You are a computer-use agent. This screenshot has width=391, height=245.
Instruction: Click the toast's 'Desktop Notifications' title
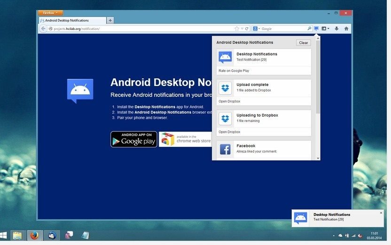(332, 214)
